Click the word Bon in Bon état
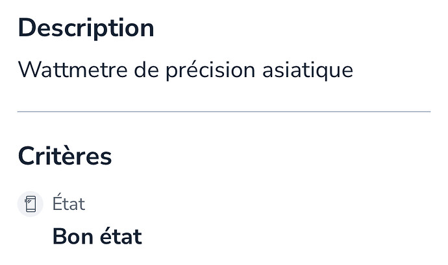 click(x=73, y=236)
